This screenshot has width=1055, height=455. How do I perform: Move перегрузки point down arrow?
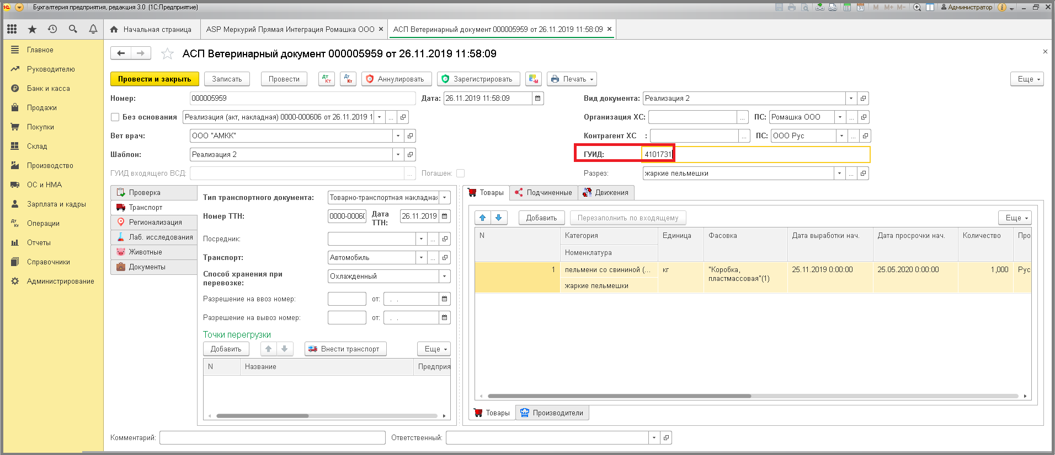pyautogui.click(x=284, y=349)
